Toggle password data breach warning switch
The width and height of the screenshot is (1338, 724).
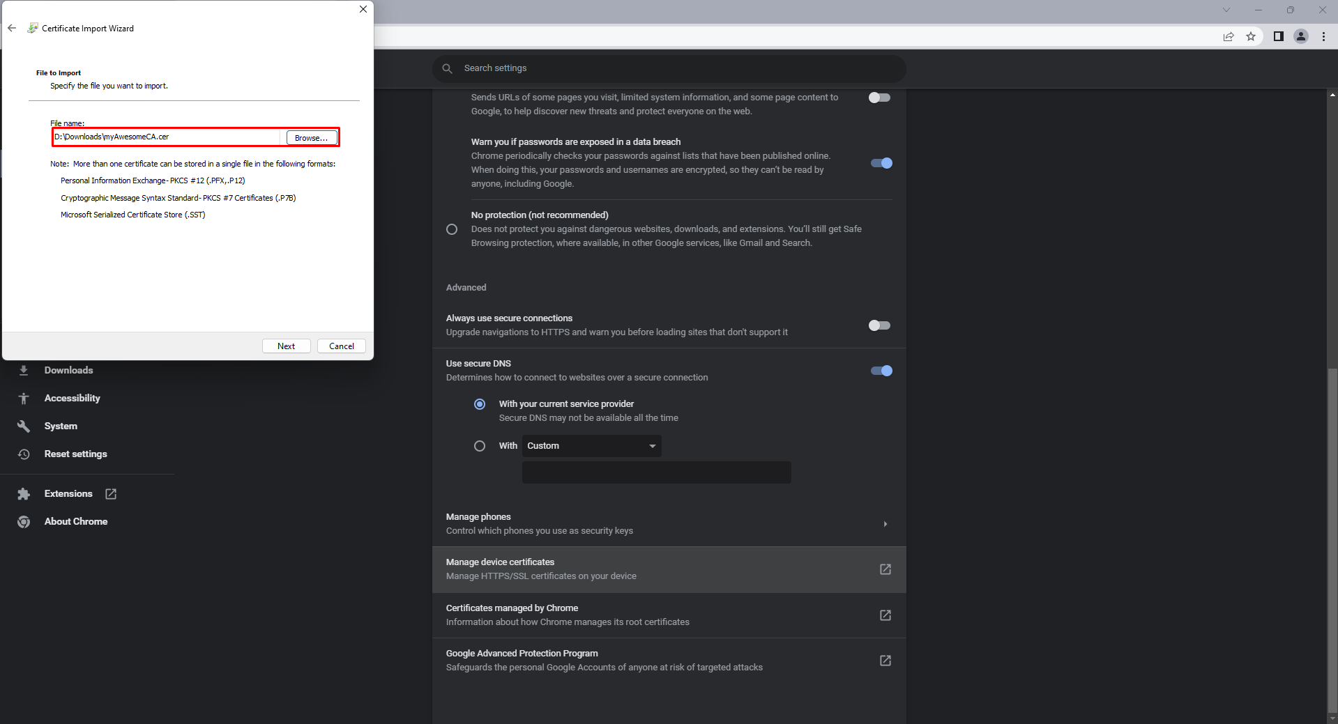click(x=881, y=163)
